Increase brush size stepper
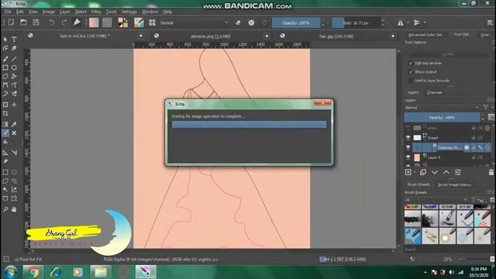 pos(383,21)
